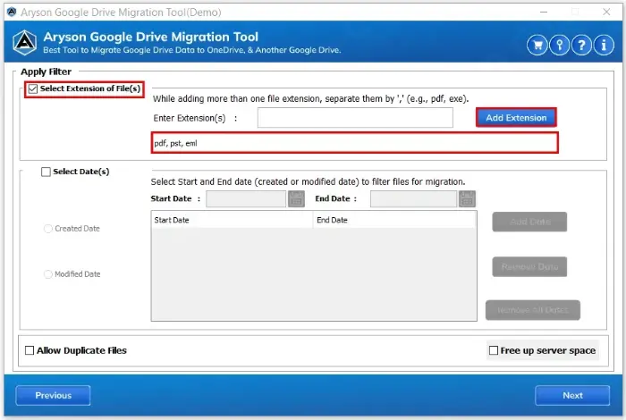Click the End Date input field

tap(413, 198)
